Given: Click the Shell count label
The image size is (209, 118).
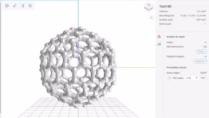Looking at the screenshot, I should coord(165,24).
